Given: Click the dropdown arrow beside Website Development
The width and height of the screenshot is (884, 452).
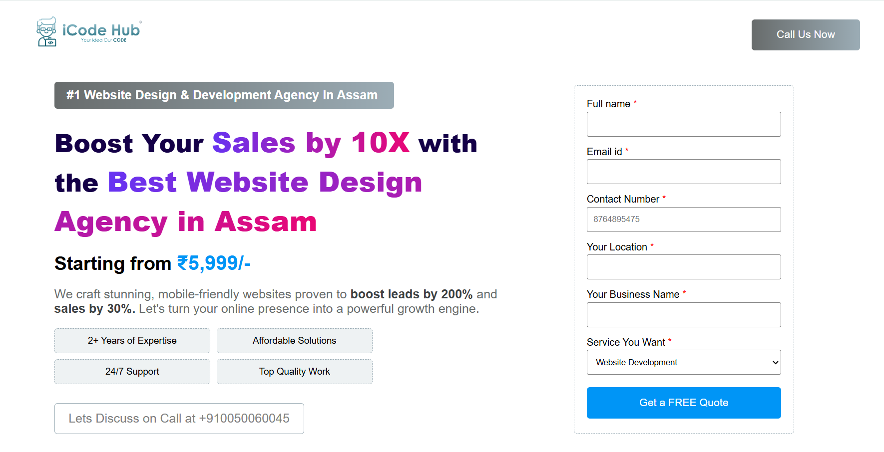Looking at the screenshot, I should 775,363.
